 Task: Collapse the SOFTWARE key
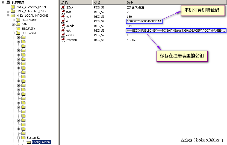coord(13,33)
